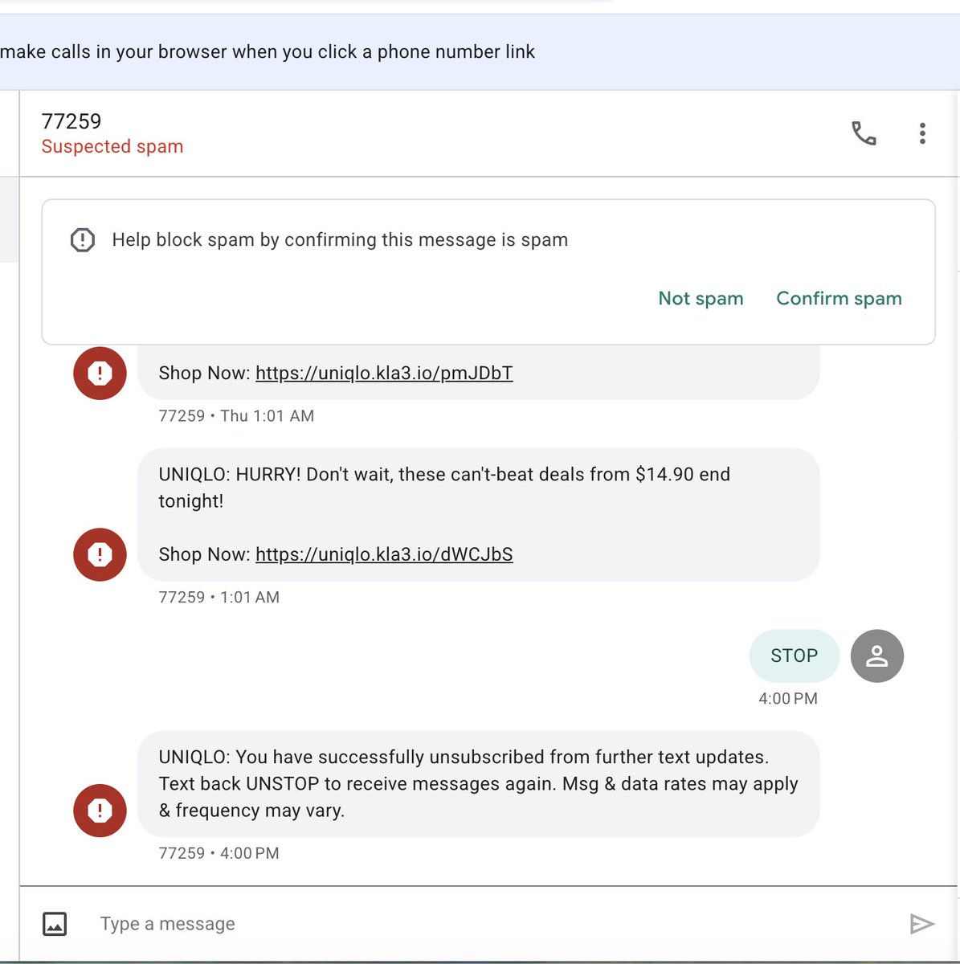Click the Help block spam banner text

tap(340, 240)
